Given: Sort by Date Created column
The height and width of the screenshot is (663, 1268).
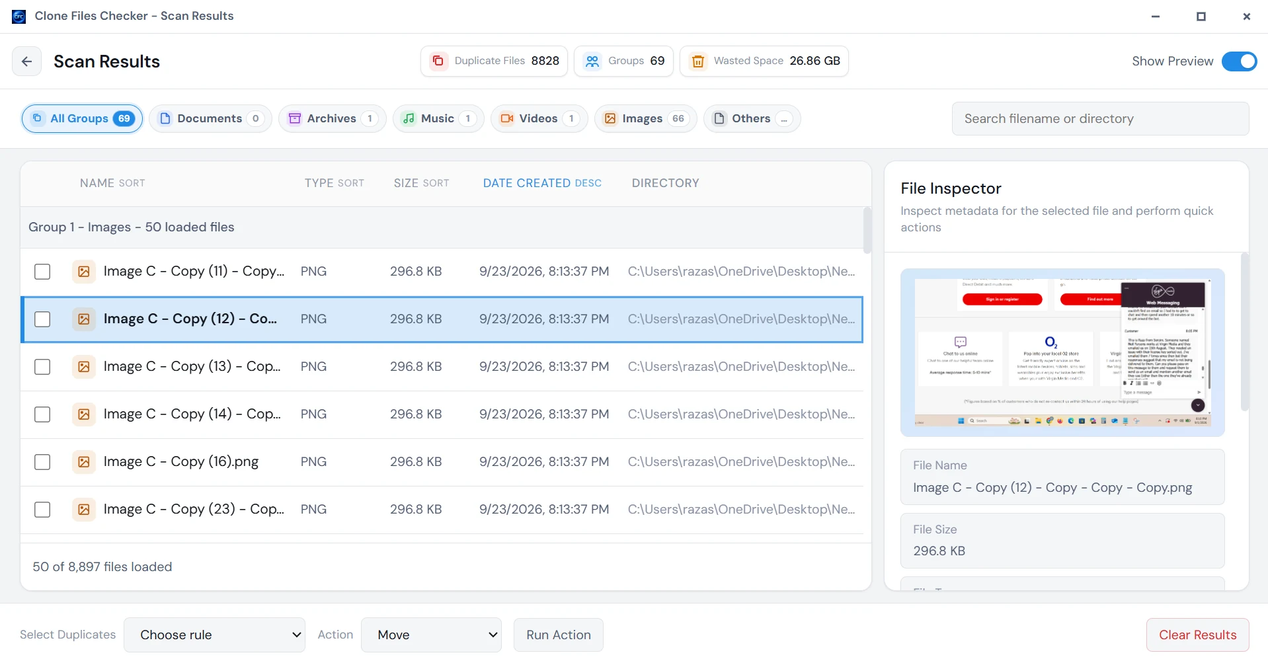Looking at the screenshot, I should coord(542,183).
